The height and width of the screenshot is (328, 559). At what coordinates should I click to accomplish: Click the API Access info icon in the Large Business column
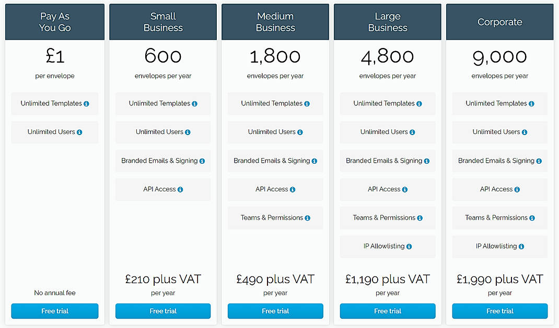coord(404,189)
